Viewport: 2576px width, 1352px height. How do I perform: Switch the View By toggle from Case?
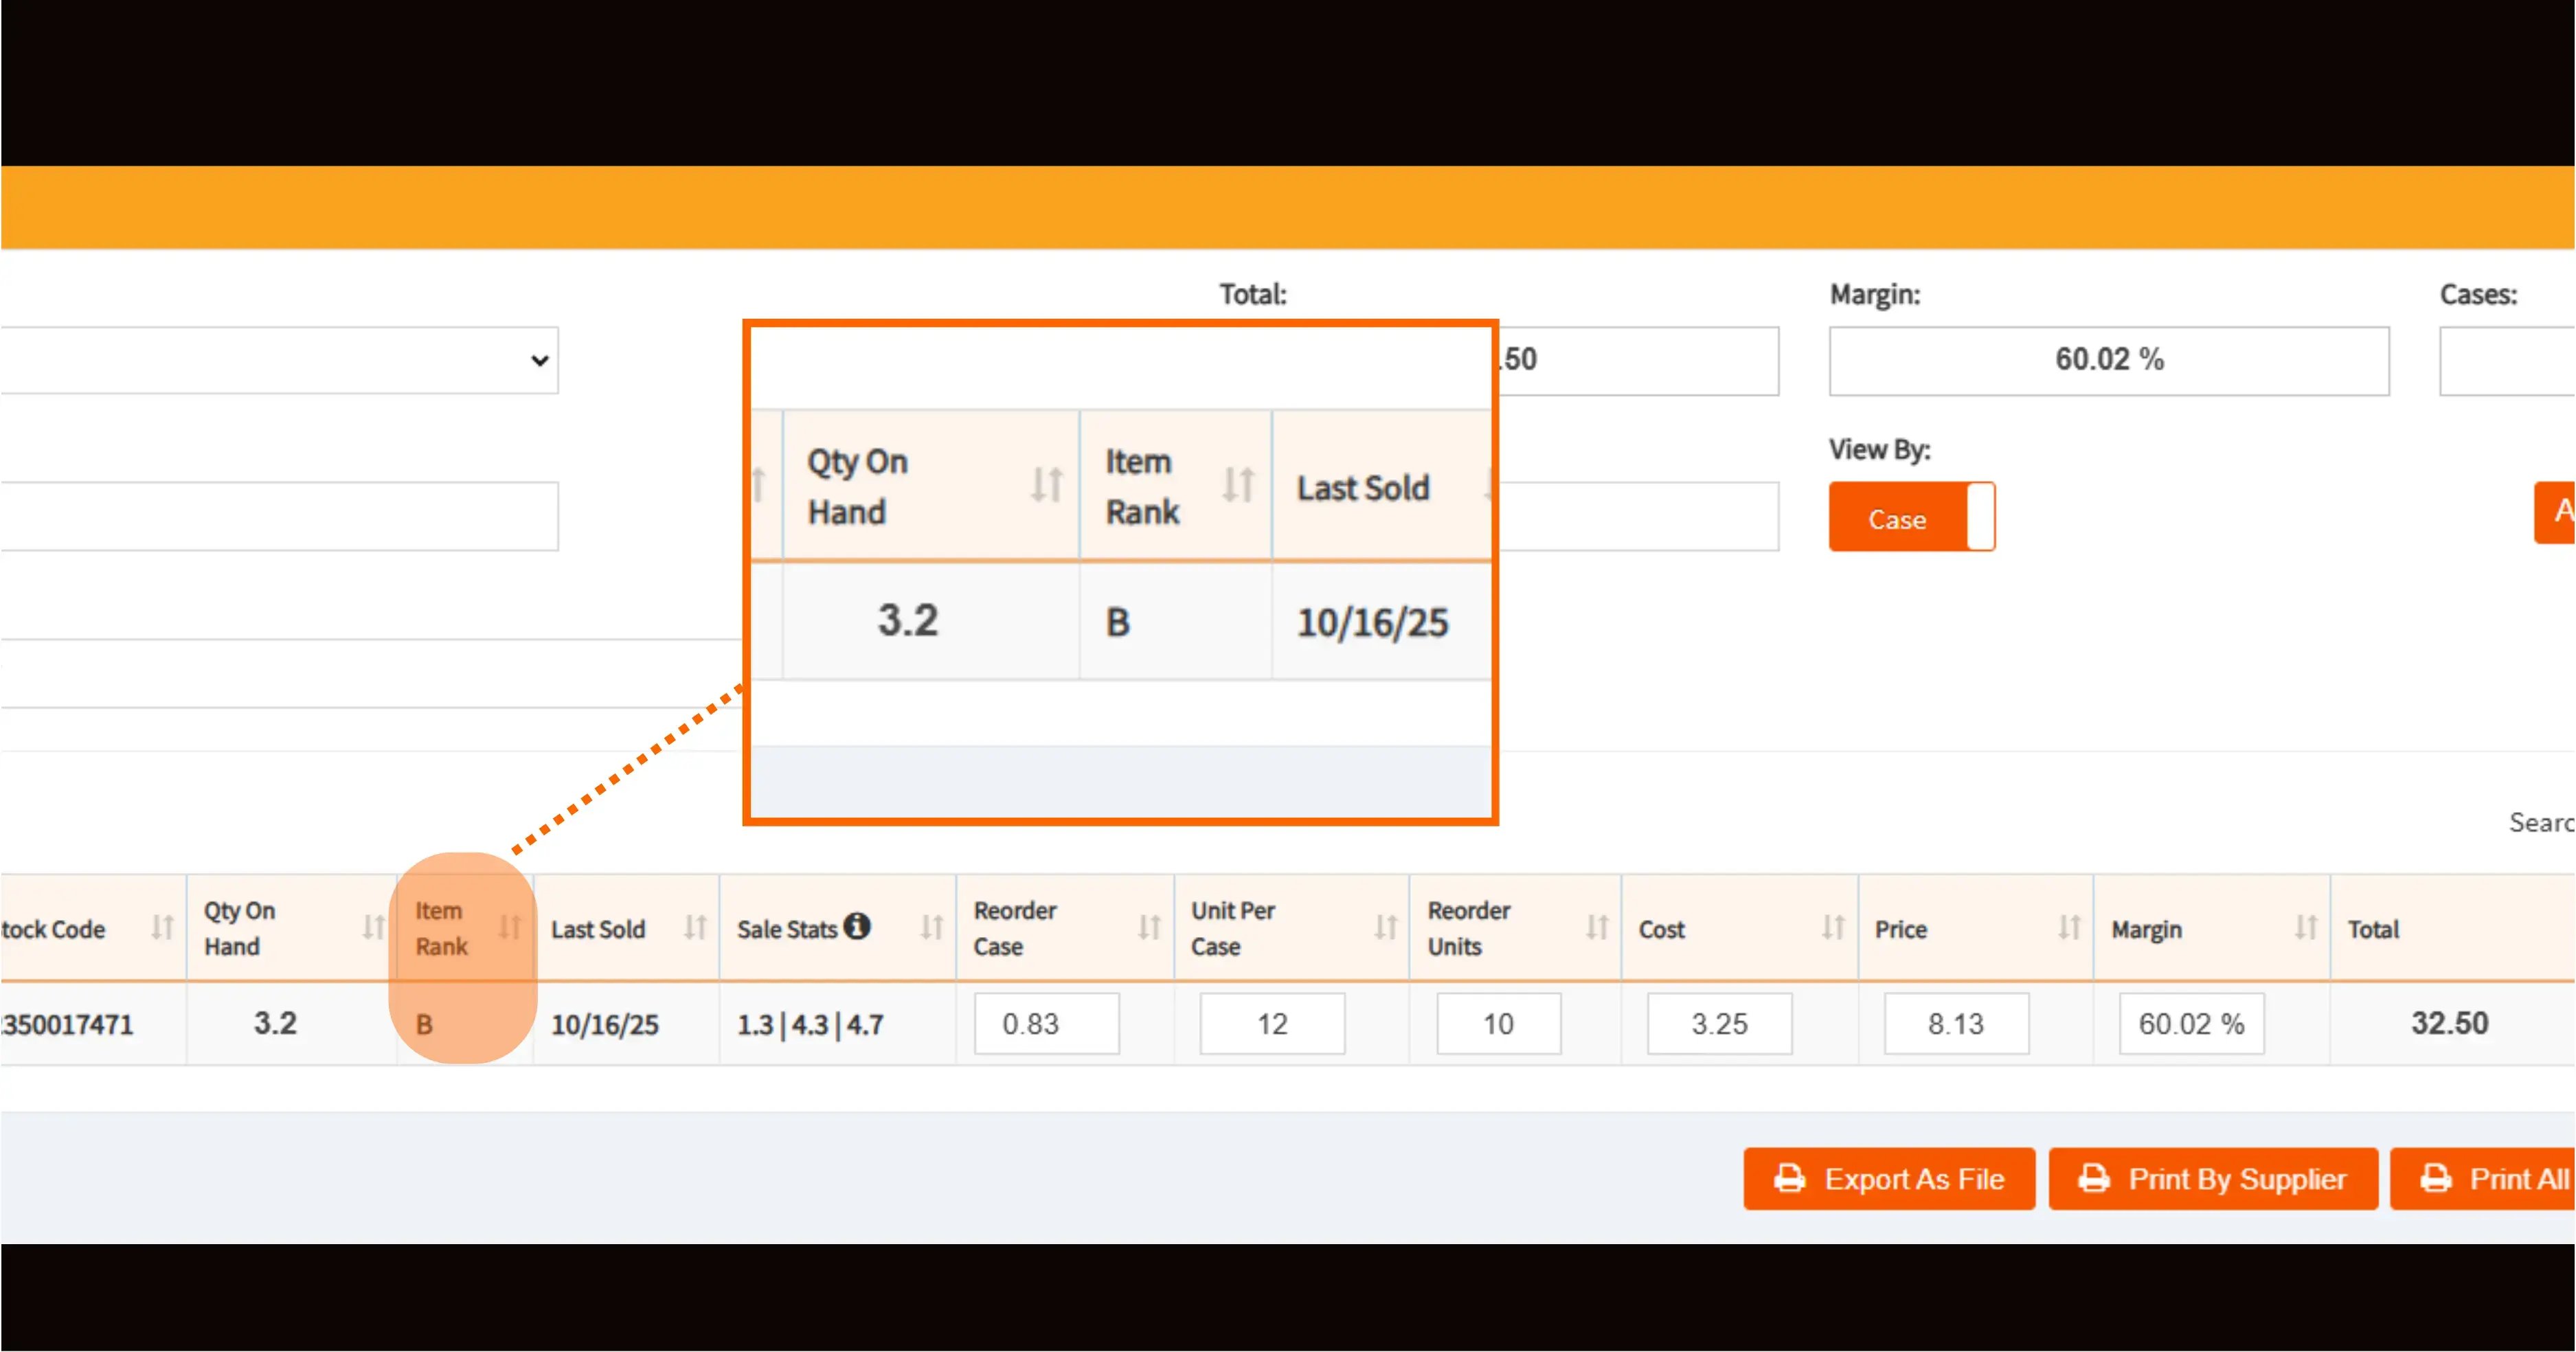tap(1911, 517)
